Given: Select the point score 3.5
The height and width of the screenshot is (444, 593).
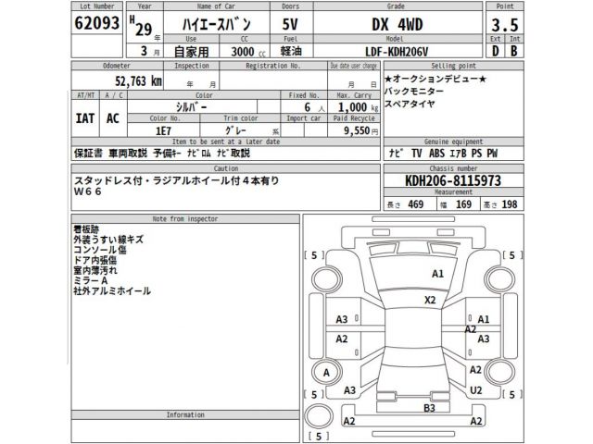Looking at the screenshot, I should pyautogui.click(x=504, y=25).
